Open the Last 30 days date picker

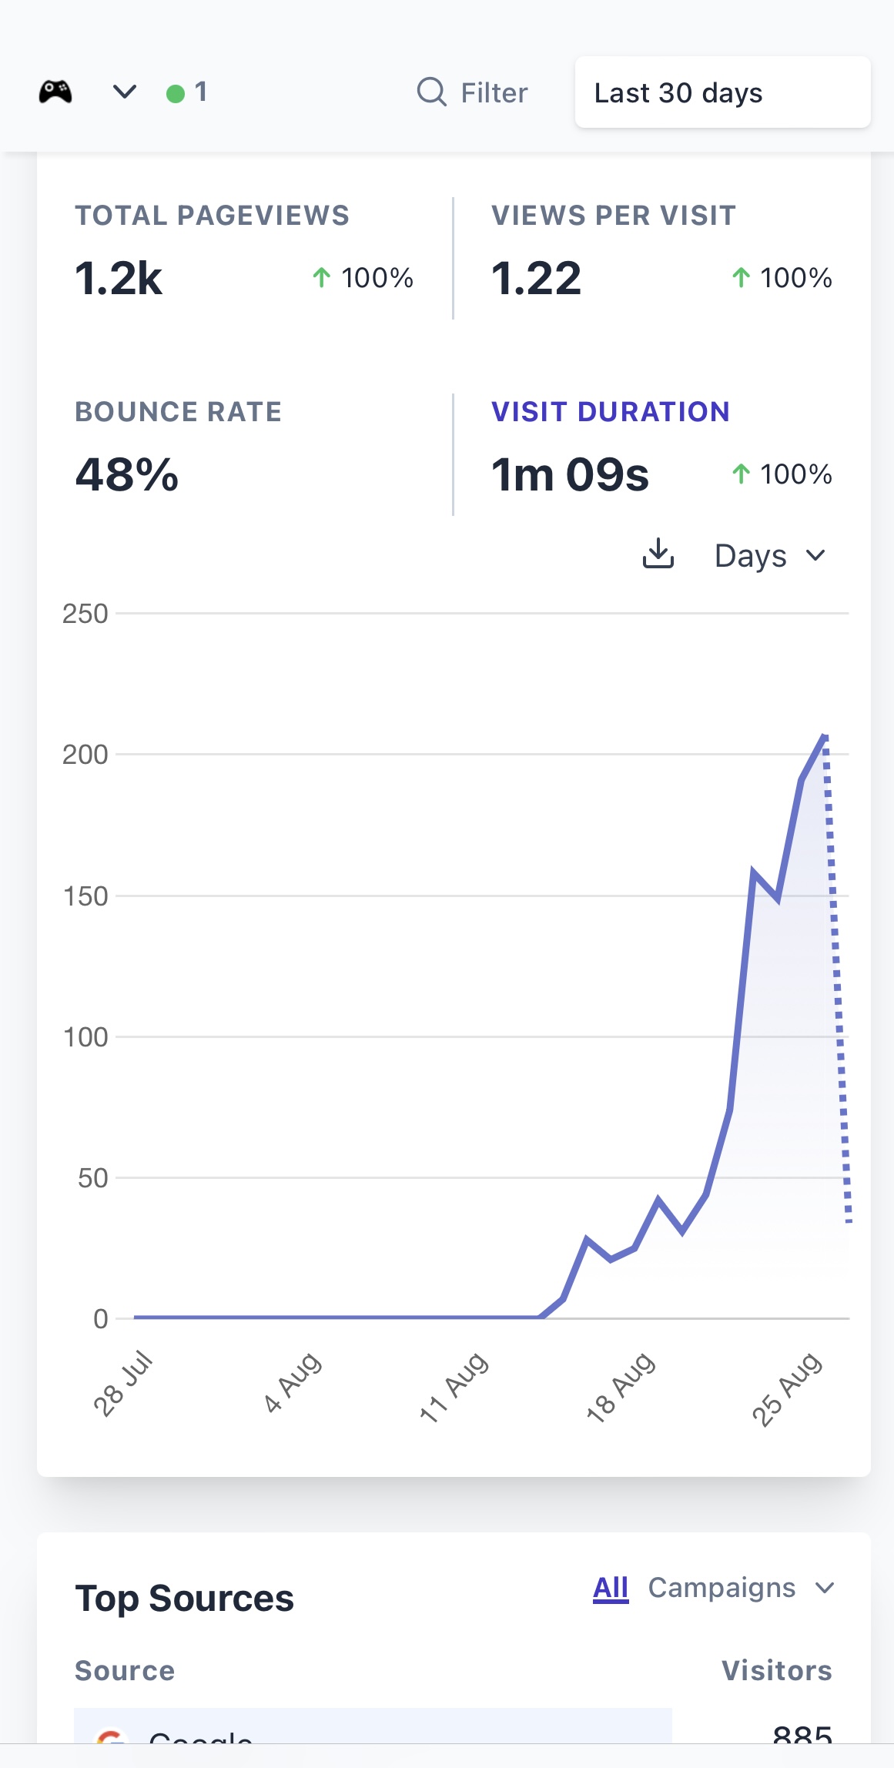pyautogui.click(x=722, y=92)
